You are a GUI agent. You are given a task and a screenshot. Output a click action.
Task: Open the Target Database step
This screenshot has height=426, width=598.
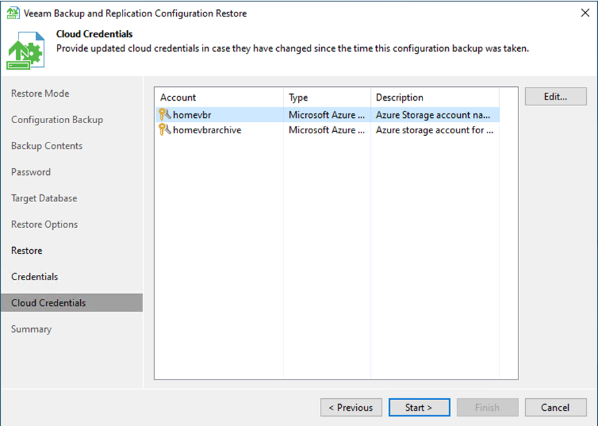pos(44,198)
